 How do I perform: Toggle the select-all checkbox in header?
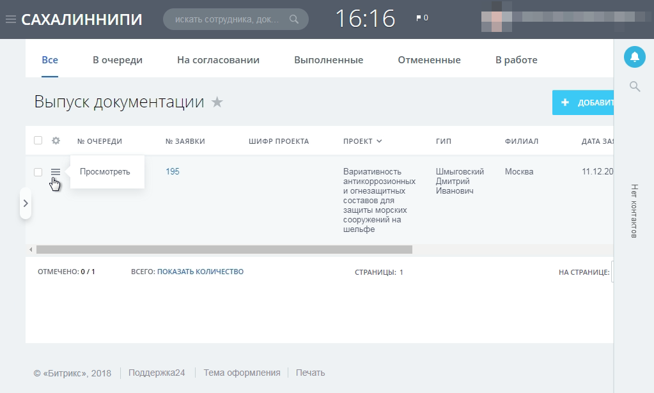38,141
